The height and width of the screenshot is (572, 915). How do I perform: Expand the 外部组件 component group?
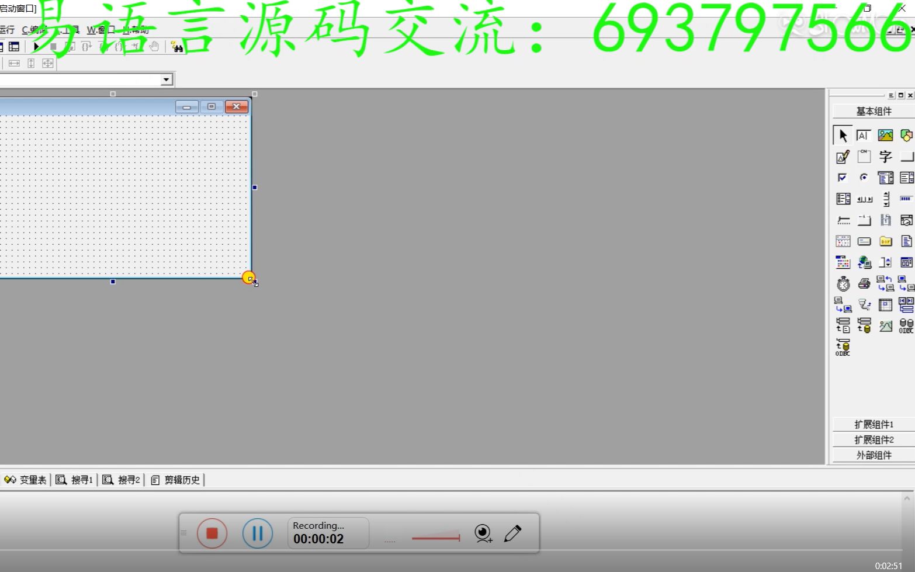(x=874, y=455)
